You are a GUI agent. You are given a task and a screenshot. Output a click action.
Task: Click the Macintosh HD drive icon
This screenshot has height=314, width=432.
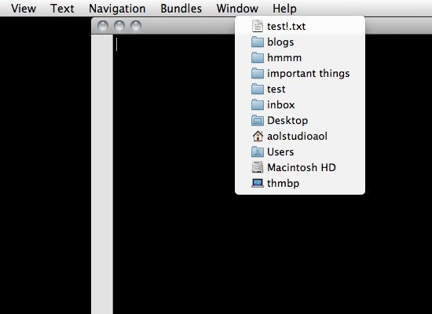(x=258, y=167)
